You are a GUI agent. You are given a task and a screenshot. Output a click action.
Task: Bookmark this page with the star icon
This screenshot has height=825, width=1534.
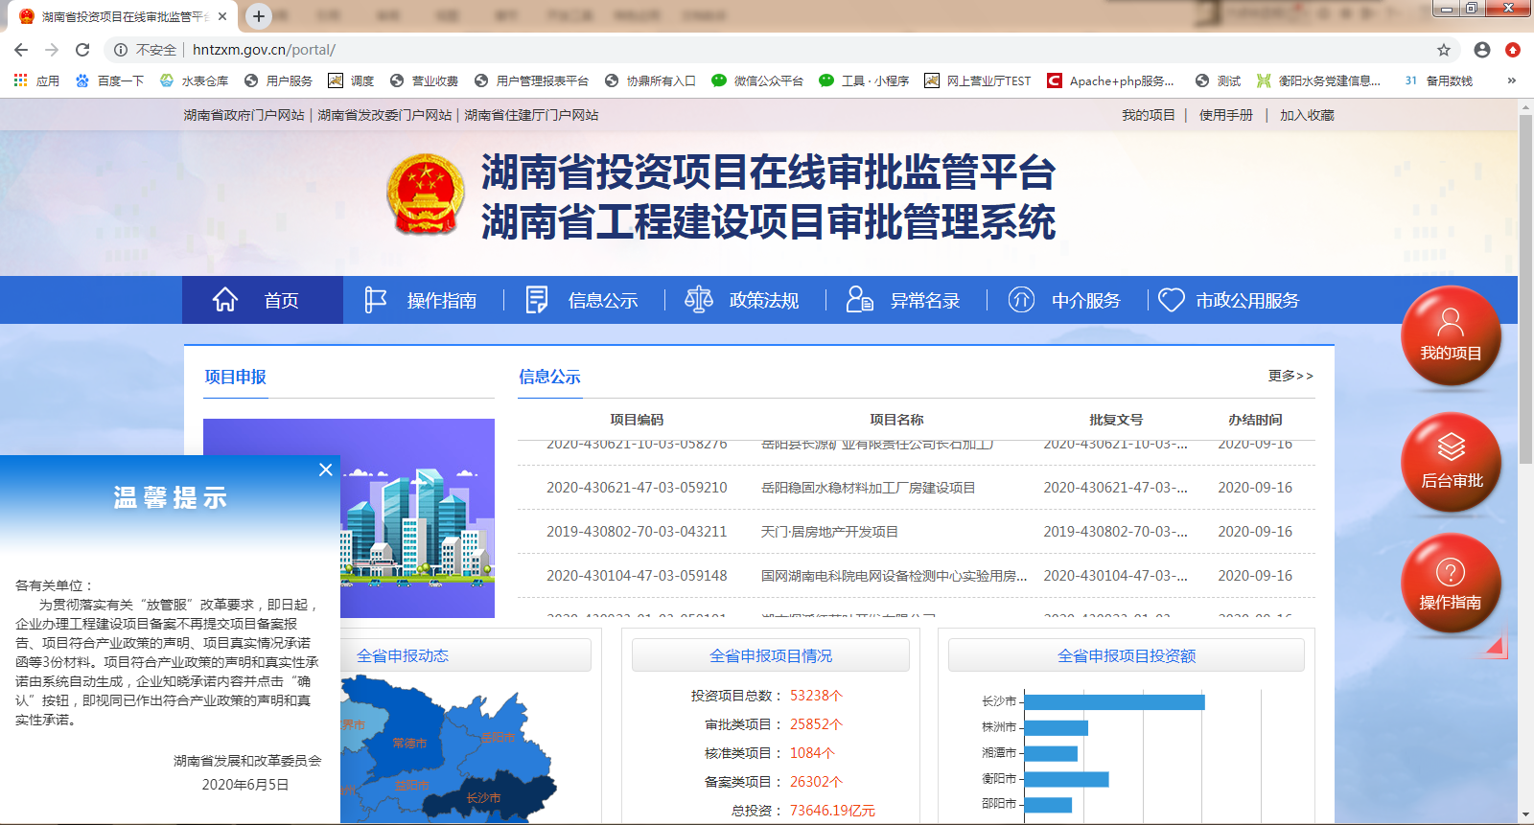(1444, 50)
